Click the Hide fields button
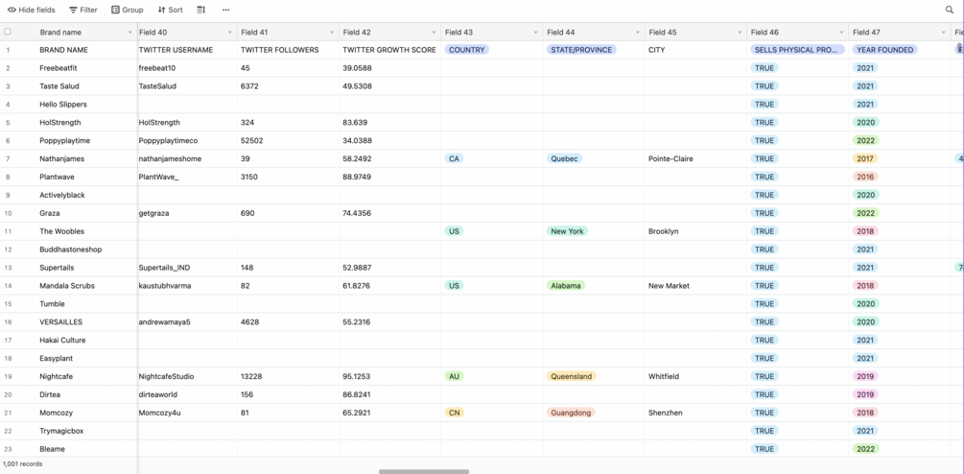 point(31,10)
